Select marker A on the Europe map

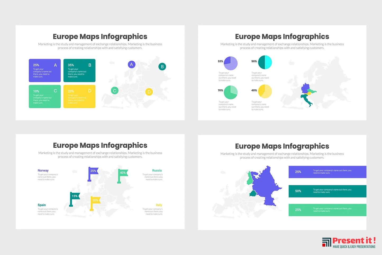131,64
